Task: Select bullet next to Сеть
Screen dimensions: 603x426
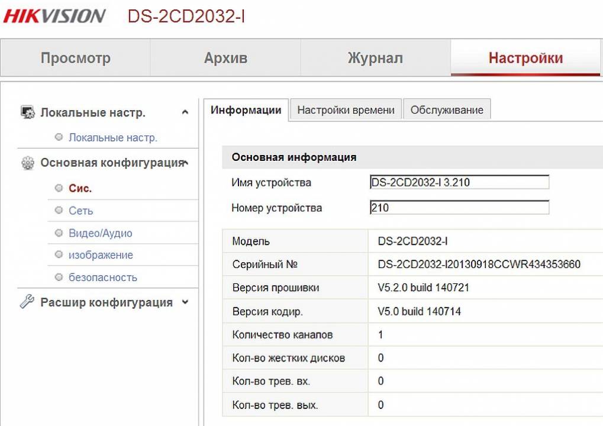Action: pyautogui.click(x=59, y=210)
